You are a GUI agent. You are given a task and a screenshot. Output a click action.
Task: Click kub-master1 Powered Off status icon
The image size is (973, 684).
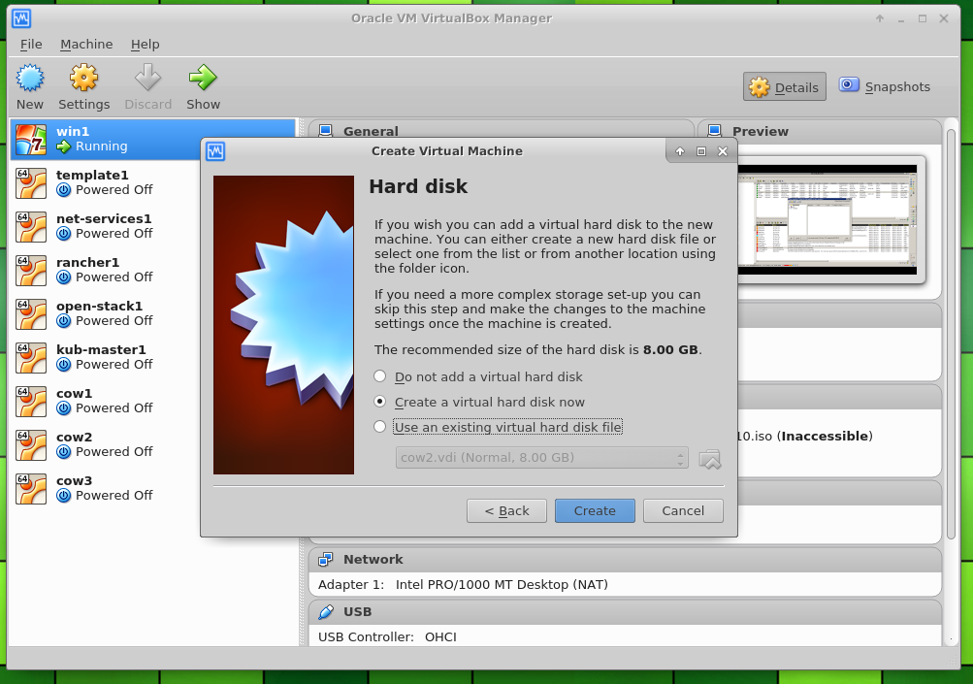point(63,365)
